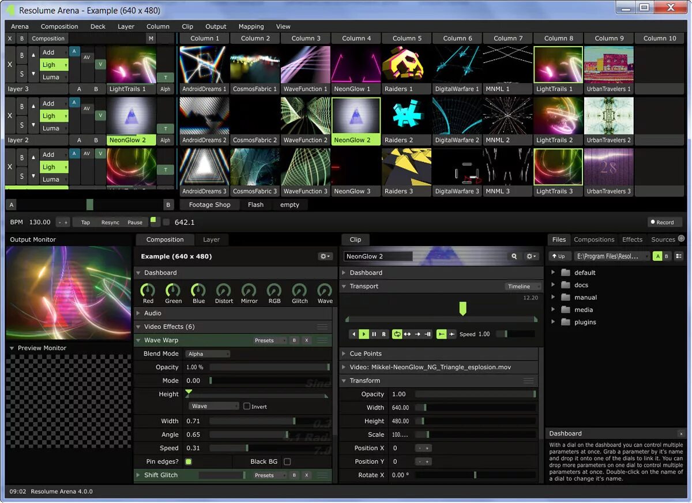Image resolution: width=692 pixels, height=503 pixels.
Task: Open the Wave Warp Presets dropdown
Action: (270, 340)
